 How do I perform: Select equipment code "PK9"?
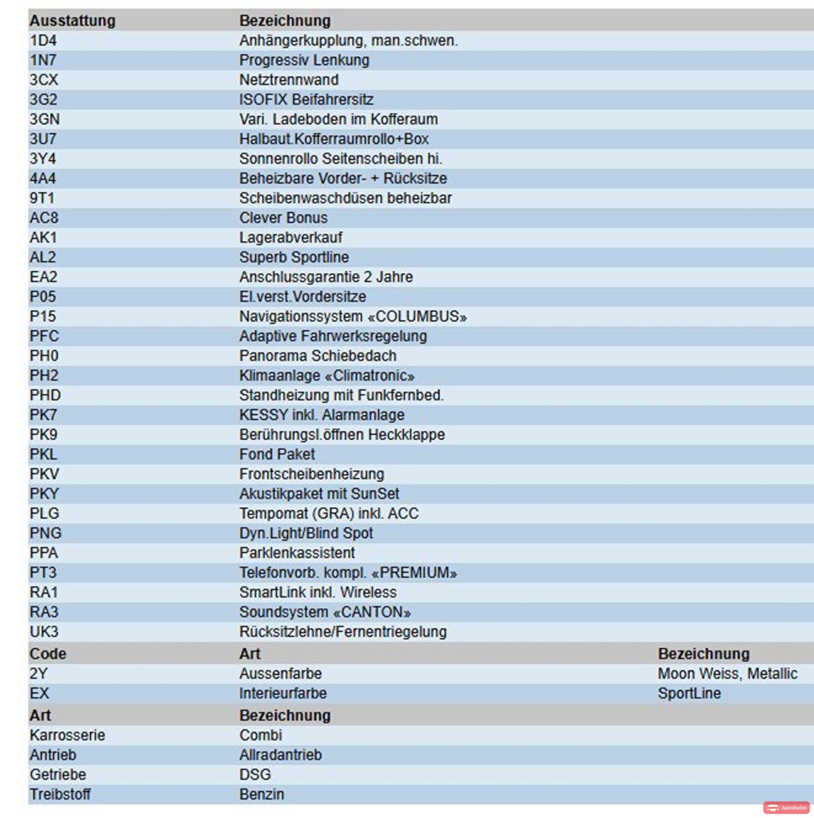coord(43,435)
